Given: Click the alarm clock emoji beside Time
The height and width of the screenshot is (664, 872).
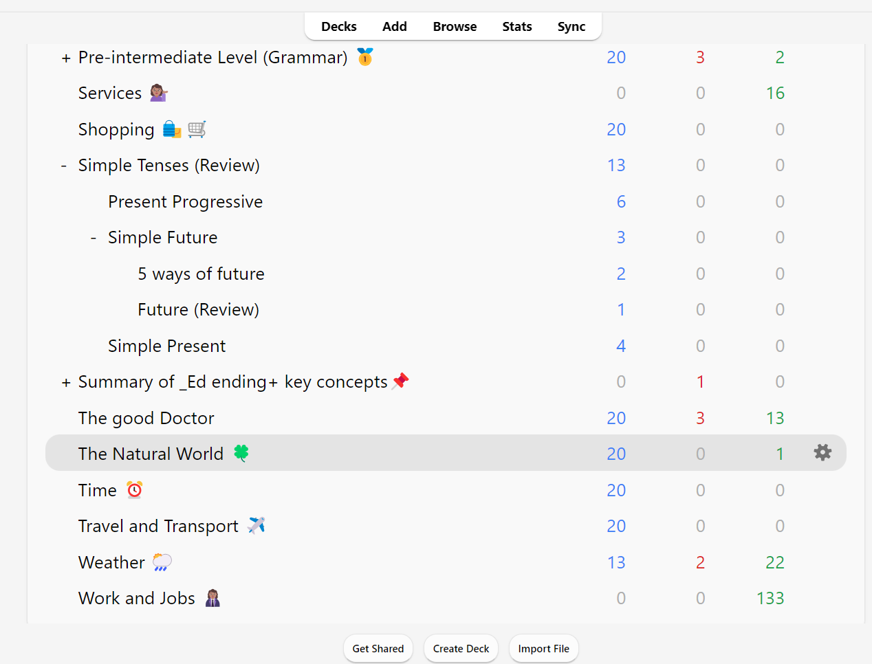Looking at the screenshot, I should [x=135, y=489].
